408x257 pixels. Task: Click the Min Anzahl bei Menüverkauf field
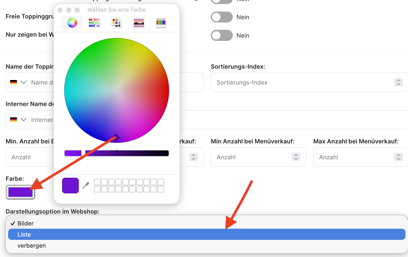click(x=252, y=157)
